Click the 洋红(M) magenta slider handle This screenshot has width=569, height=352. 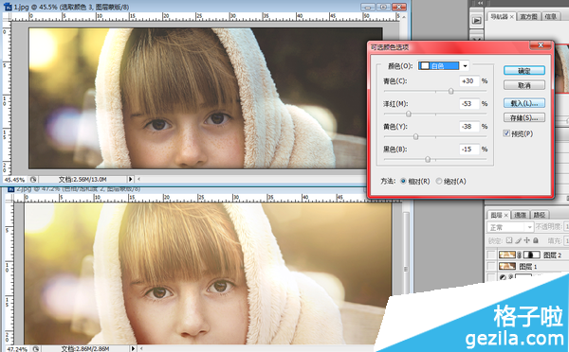pyautogui.click(x=409, y=114)
